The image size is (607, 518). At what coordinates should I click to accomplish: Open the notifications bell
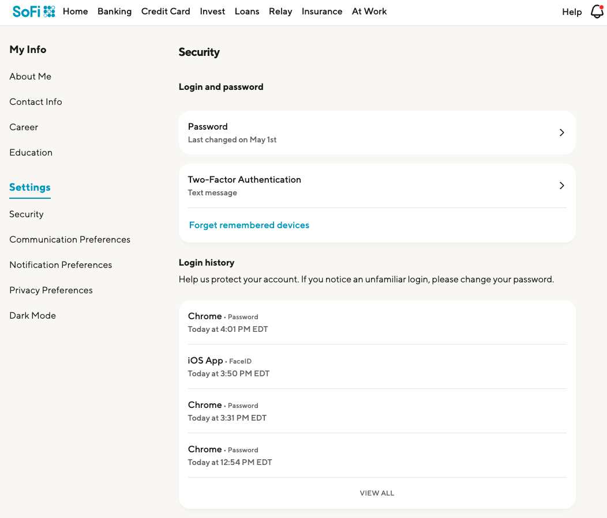pyautogui.click(x=597, y=12)
